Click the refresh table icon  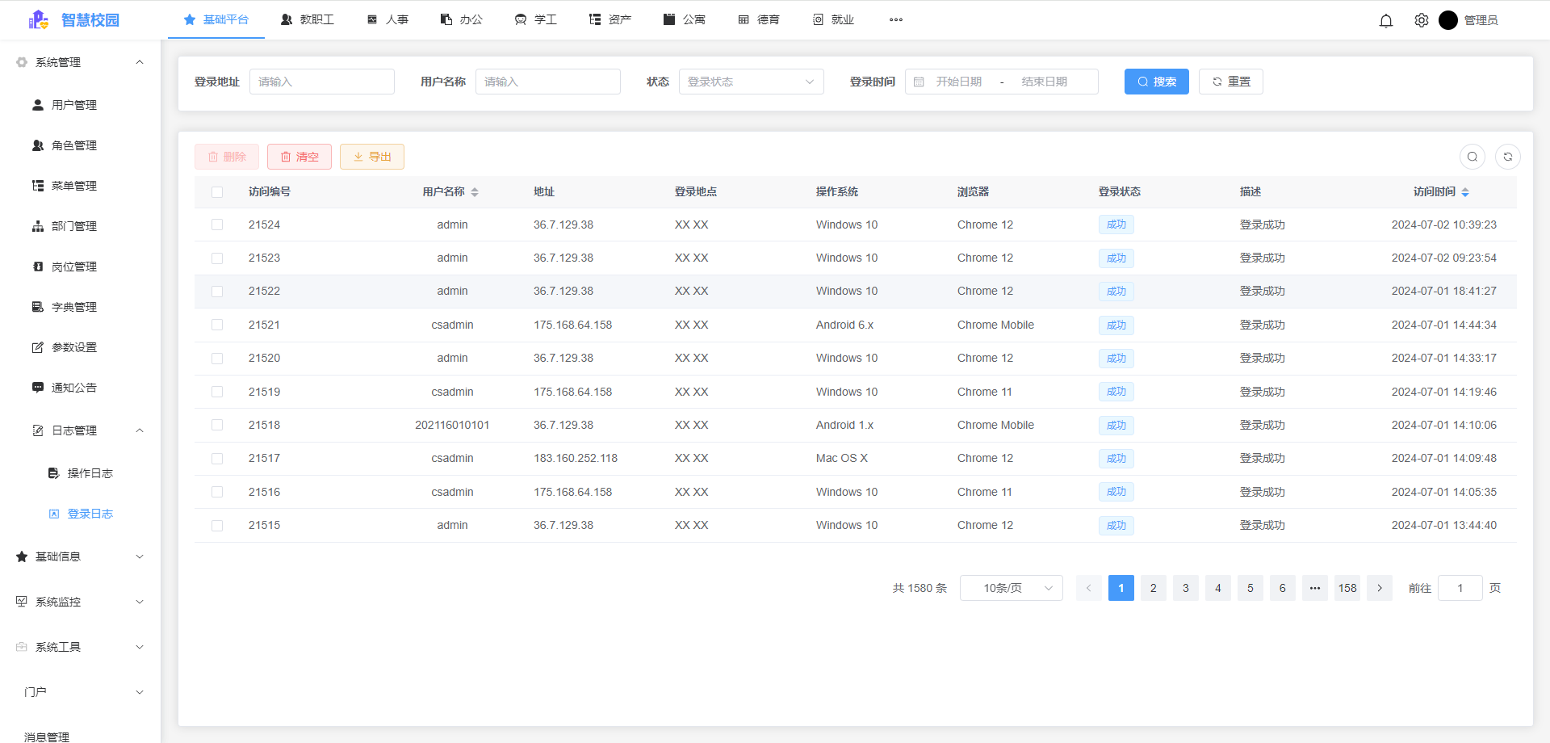(1507, 157)
